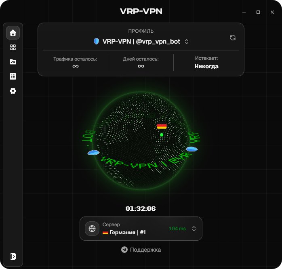
Task: Expand the sidebar with bottom panel icon
Action: [x=13, y=256]
